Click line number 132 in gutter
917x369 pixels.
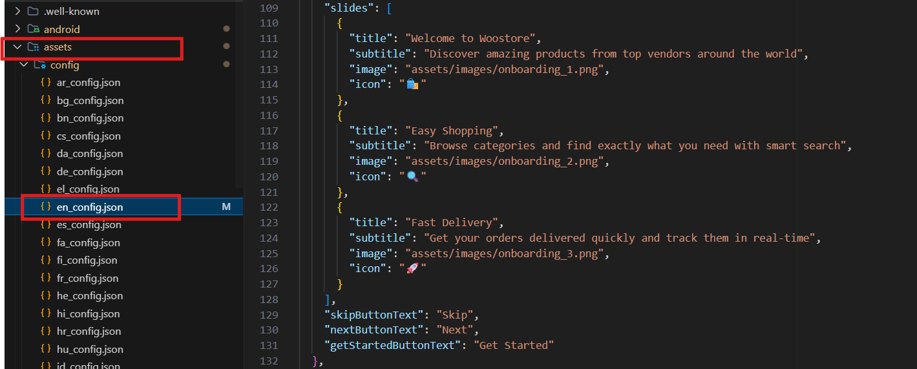tap(269, 361)
